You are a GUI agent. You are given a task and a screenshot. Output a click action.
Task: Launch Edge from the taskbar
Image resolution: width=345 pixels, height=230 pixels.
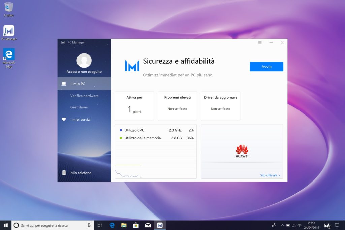coord(112,225)
